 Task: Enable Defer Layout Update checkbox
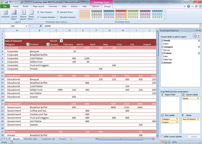coord(162,137)
